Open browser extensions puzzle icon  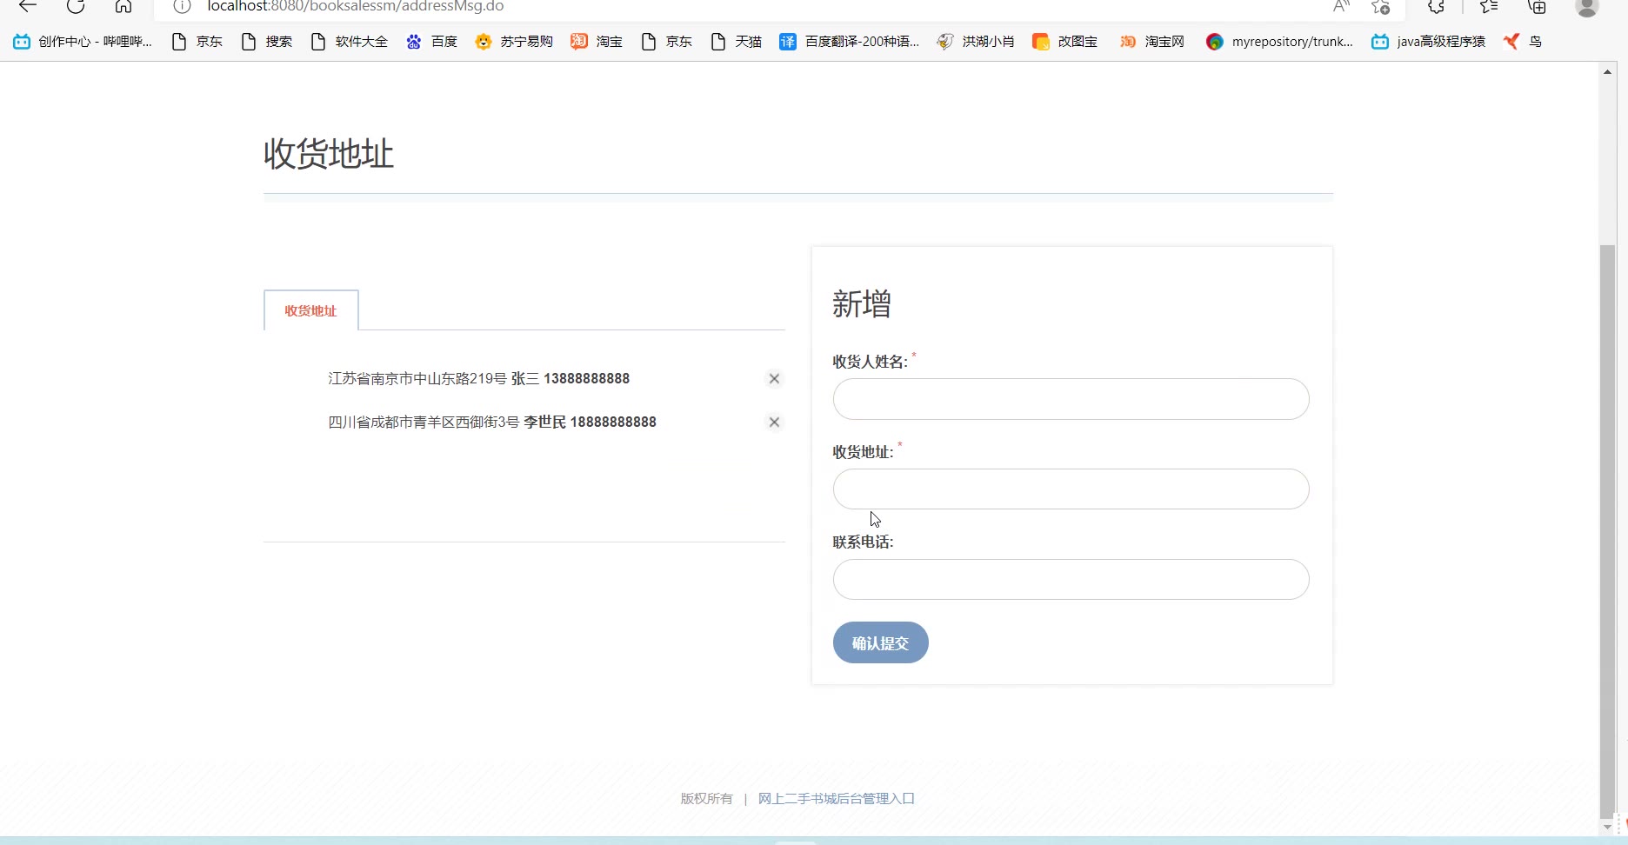pos(1437,6)
